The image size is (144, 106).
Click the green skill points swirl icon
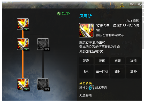click(x=59, y=14)
